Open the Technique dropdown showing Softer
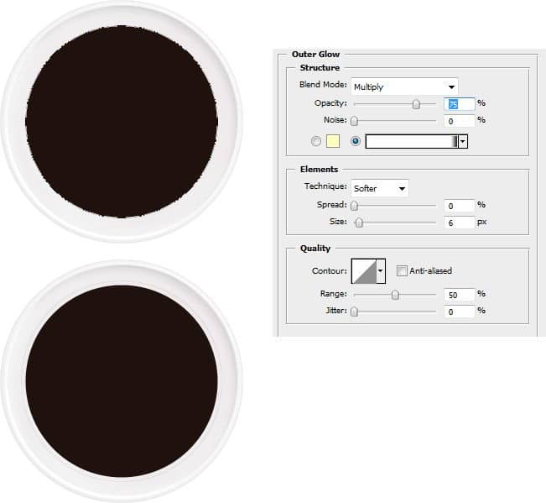 (380, 188)
